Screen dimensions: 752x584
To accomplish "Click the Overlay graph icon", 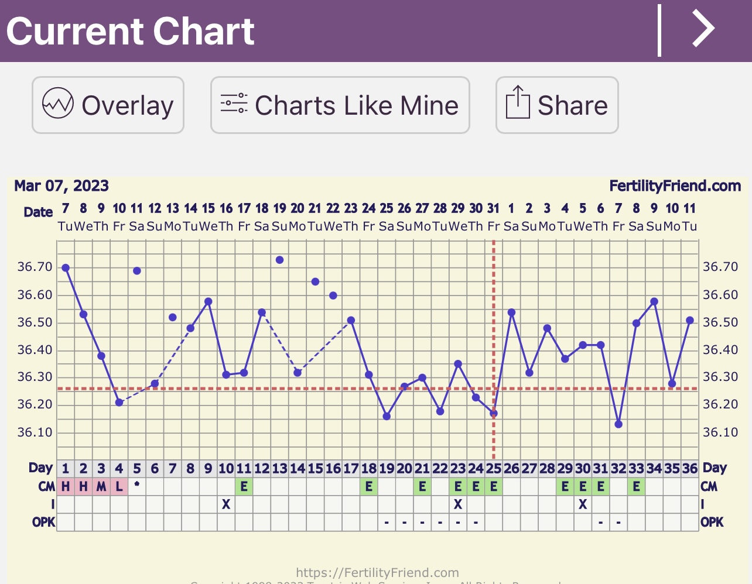I will [58, 104].
